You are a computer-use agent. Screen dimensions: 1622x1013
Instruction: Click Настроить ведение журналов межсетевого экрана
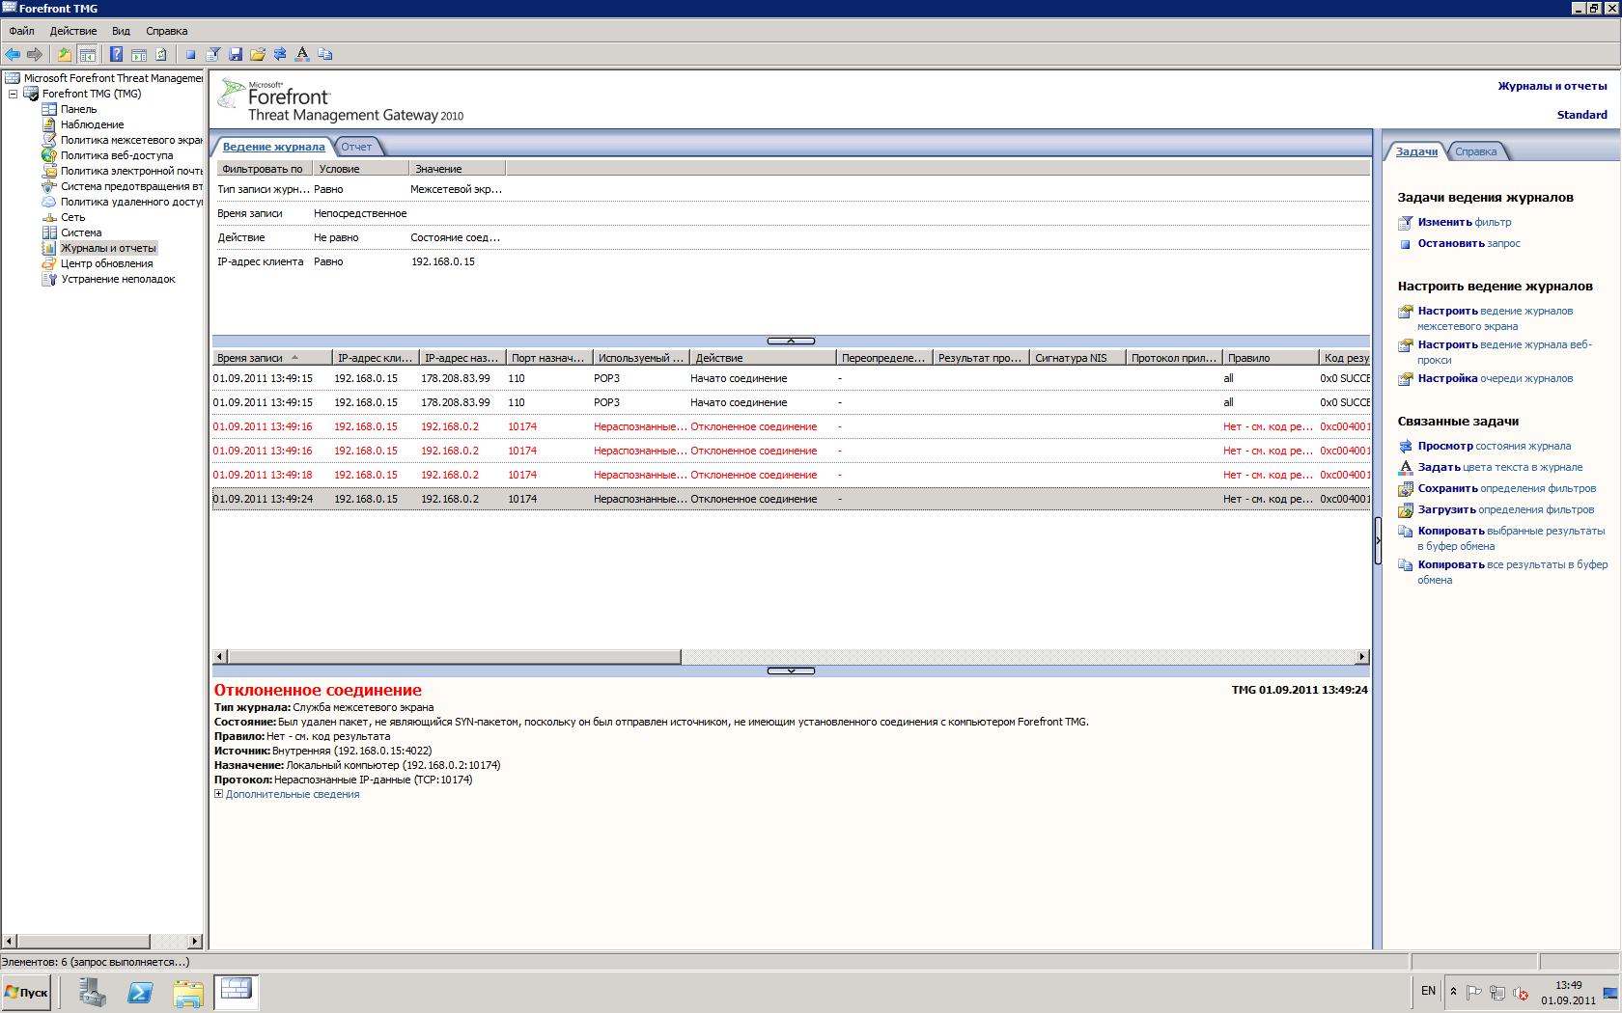[x=1495, y=318]
